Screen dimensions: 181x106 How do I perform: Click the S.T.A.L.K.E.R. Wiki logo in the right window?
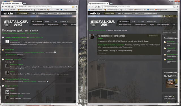(102, 23)
